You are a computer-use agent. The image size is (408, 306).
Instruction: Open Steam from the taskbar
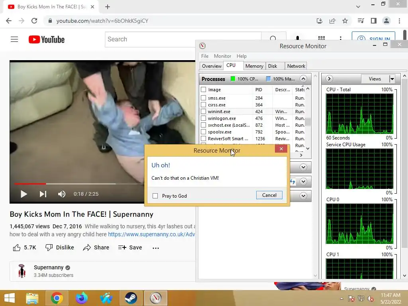tap(131, 298)
